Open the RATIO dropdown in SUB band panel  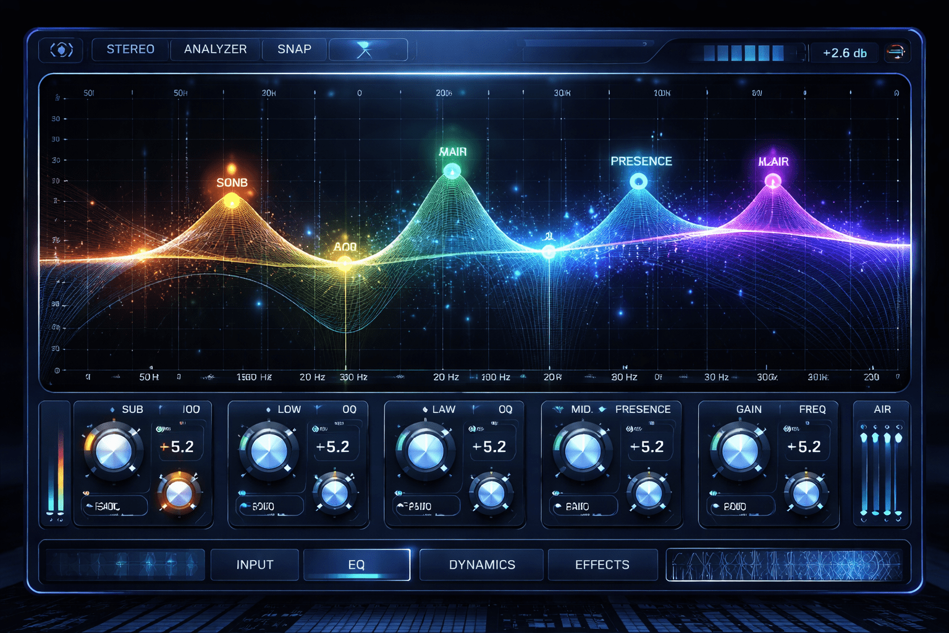[x=114, y=506]
